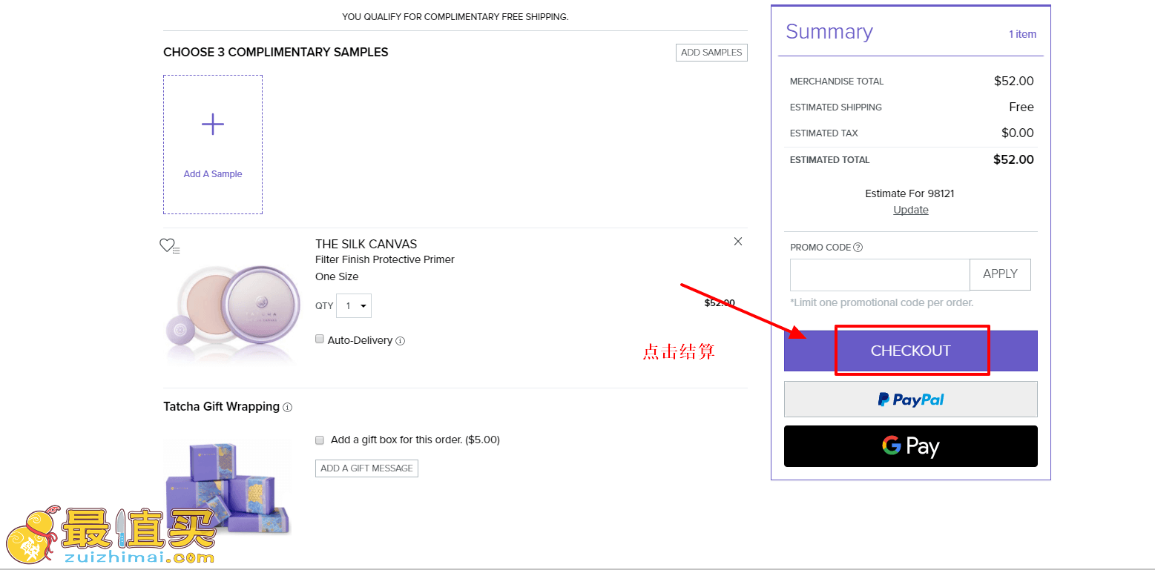
Task: Click the Estimated Tax $0.00 value
Action: pos(1018,133)
